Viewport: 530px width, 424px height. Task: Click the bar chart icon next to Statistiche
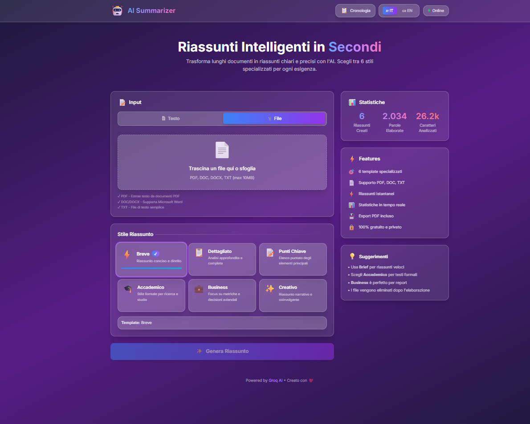pos(352,102)
